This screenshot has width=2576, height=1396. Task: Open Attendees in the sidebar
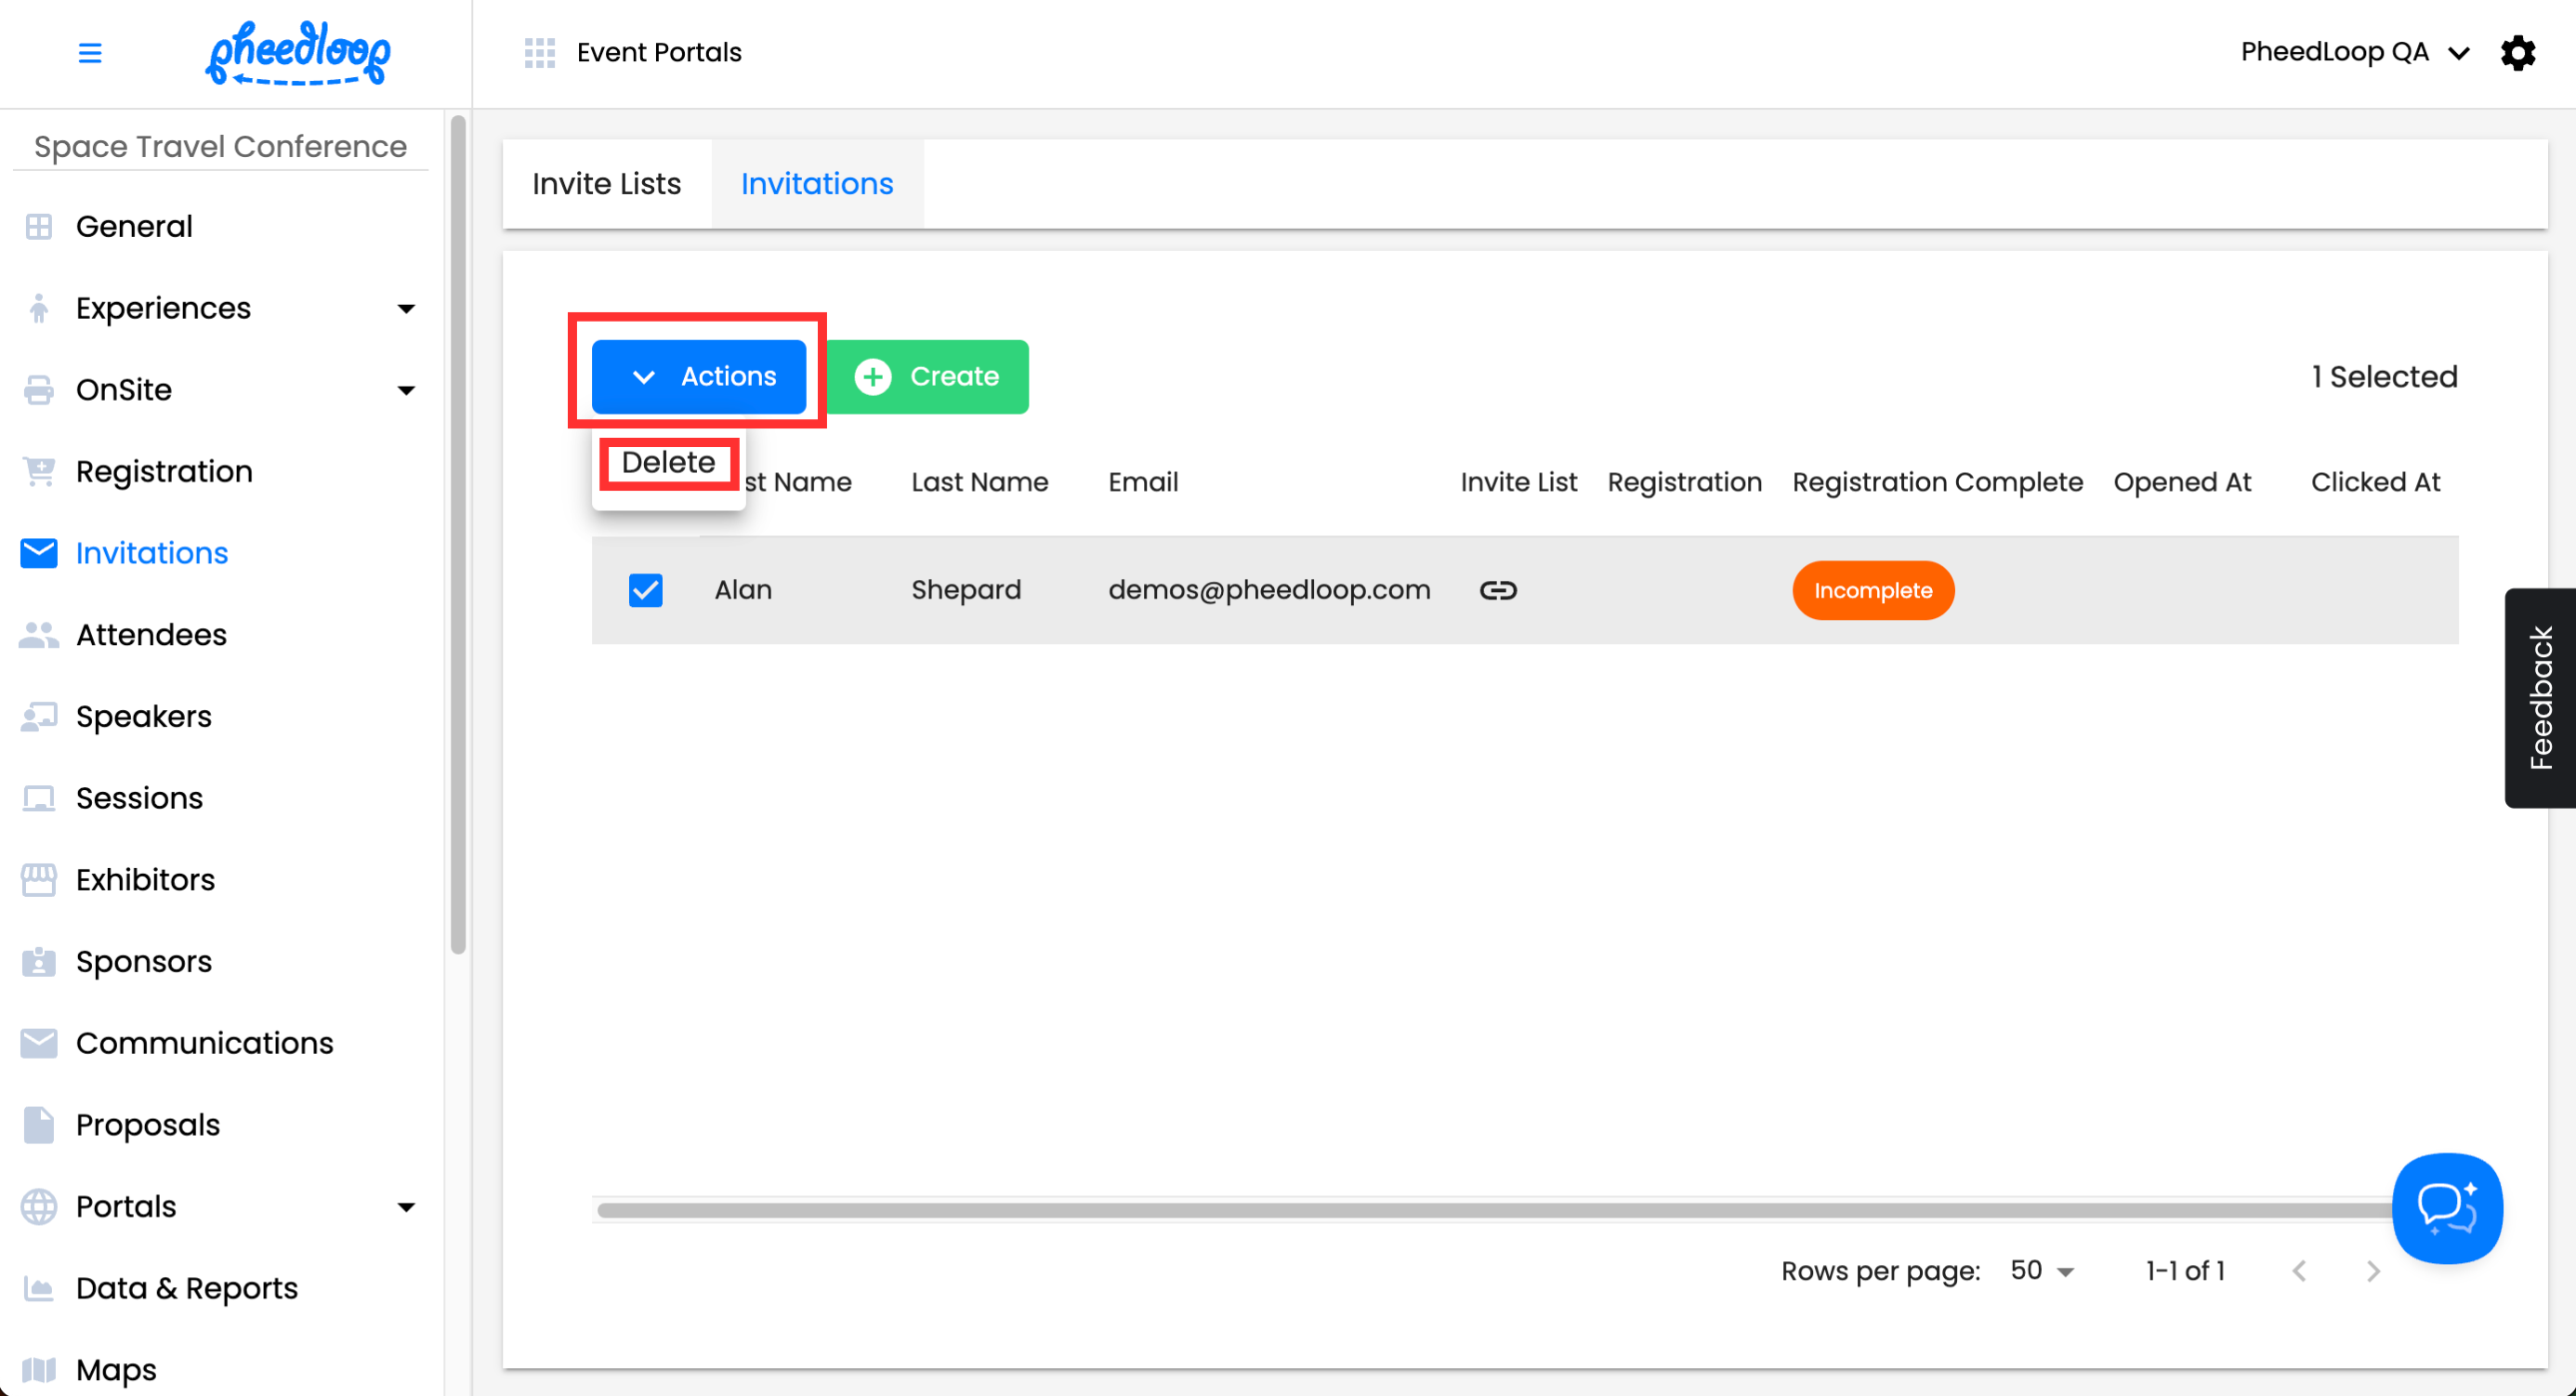(151, 635)
